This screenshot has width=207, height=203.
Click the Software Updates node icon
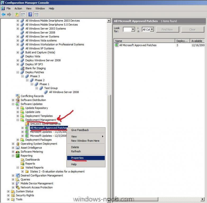pos(17,104)
